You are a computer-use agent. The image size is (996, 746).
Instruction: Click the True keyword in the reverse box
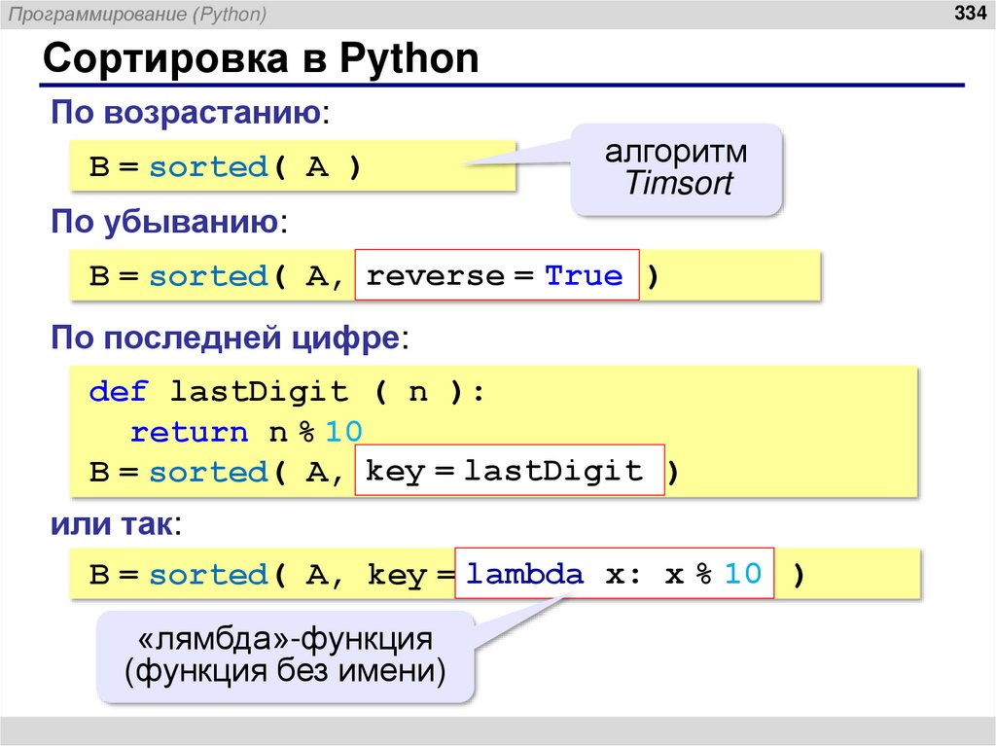click(585, 275)
